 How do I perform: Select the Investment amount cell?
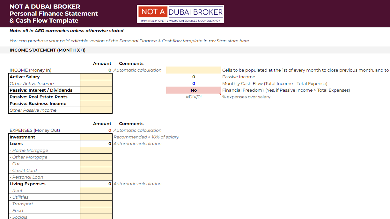pyautogui.click(x=96, y=137)
